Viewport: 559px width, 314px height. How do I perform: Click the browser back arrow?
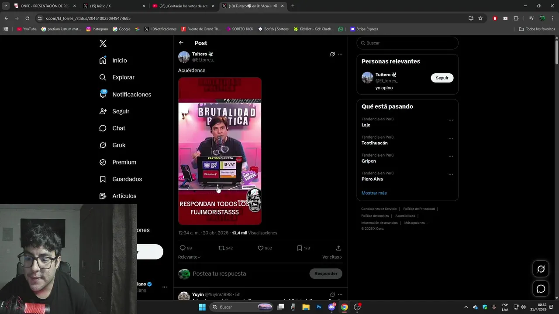6,18
